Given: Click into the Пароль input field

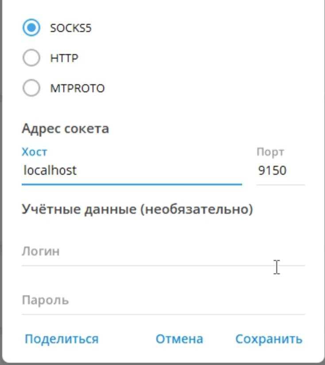Looking at the screenshot, I should click(163, 302).
